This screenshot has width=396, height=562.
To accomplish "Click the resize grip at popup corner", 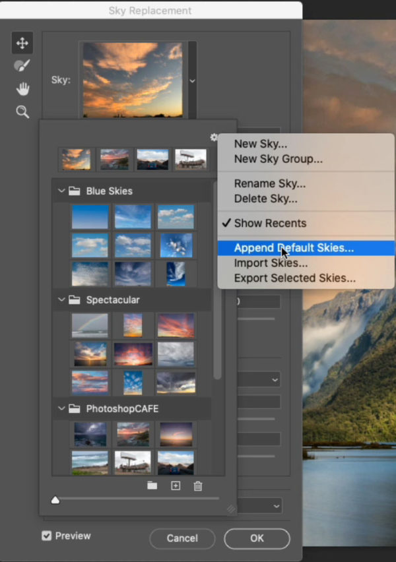I will click(x=232, y=509).
